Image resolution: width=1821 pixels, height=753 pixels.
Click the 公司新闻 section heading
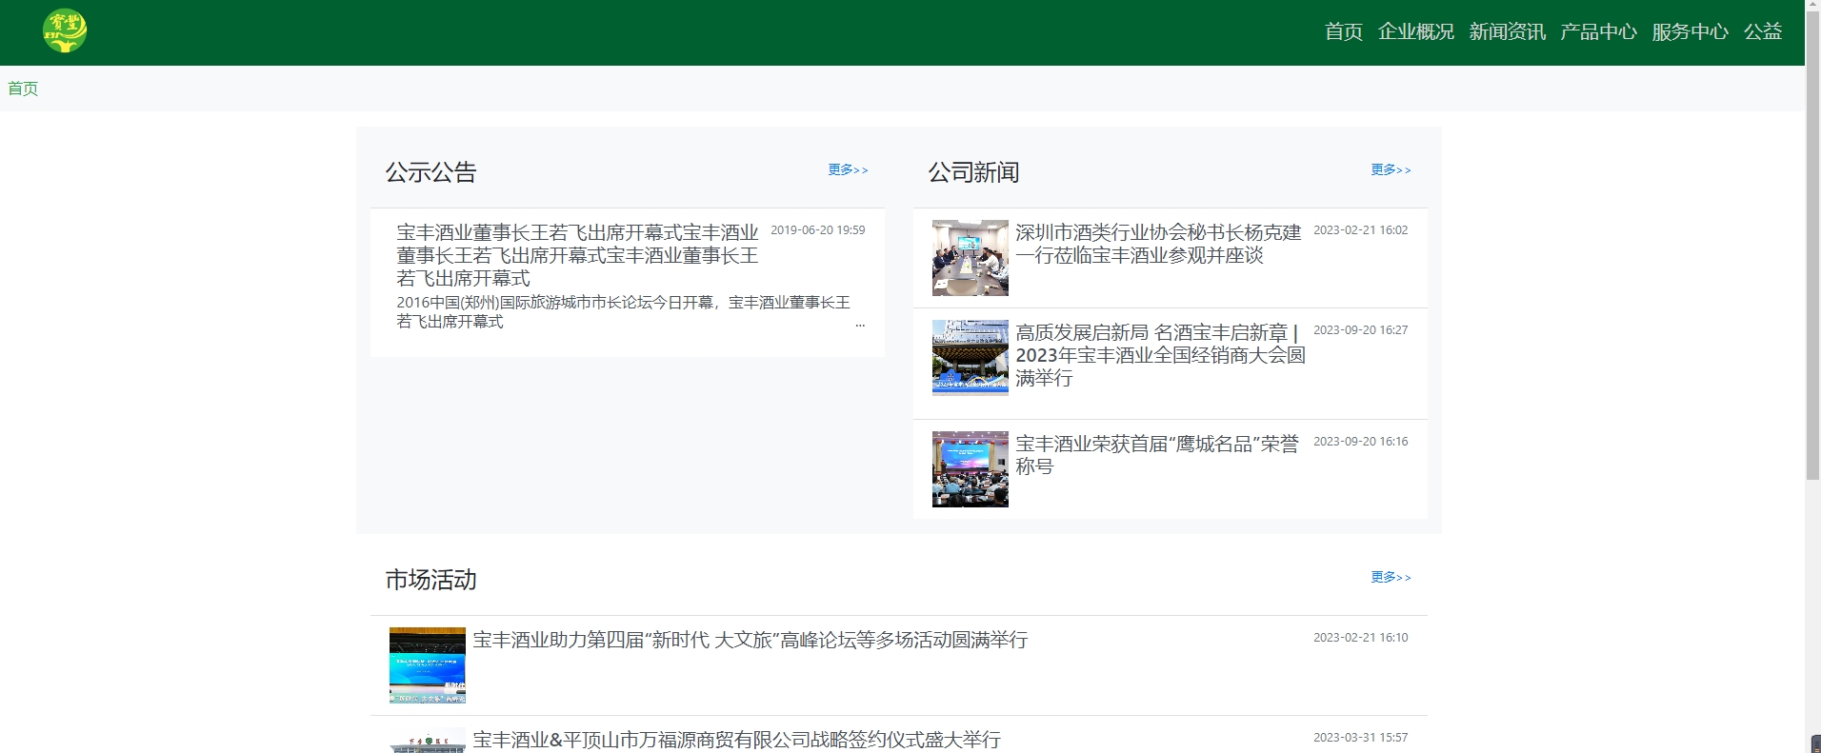973,172
